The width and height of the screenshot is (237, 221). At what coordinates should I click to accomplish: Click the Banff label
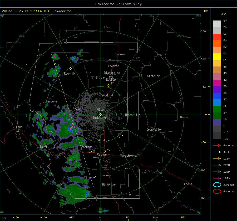(43, 147)
